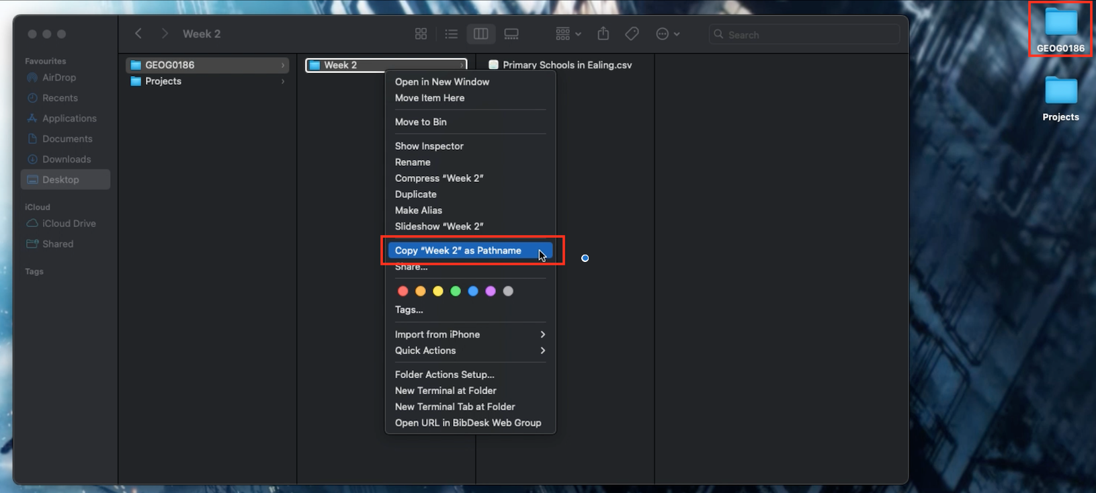Choose Copy "Week 2" as Pathname
The height and width of the screenshot is (493, 1096).
[x=458, y=251]
